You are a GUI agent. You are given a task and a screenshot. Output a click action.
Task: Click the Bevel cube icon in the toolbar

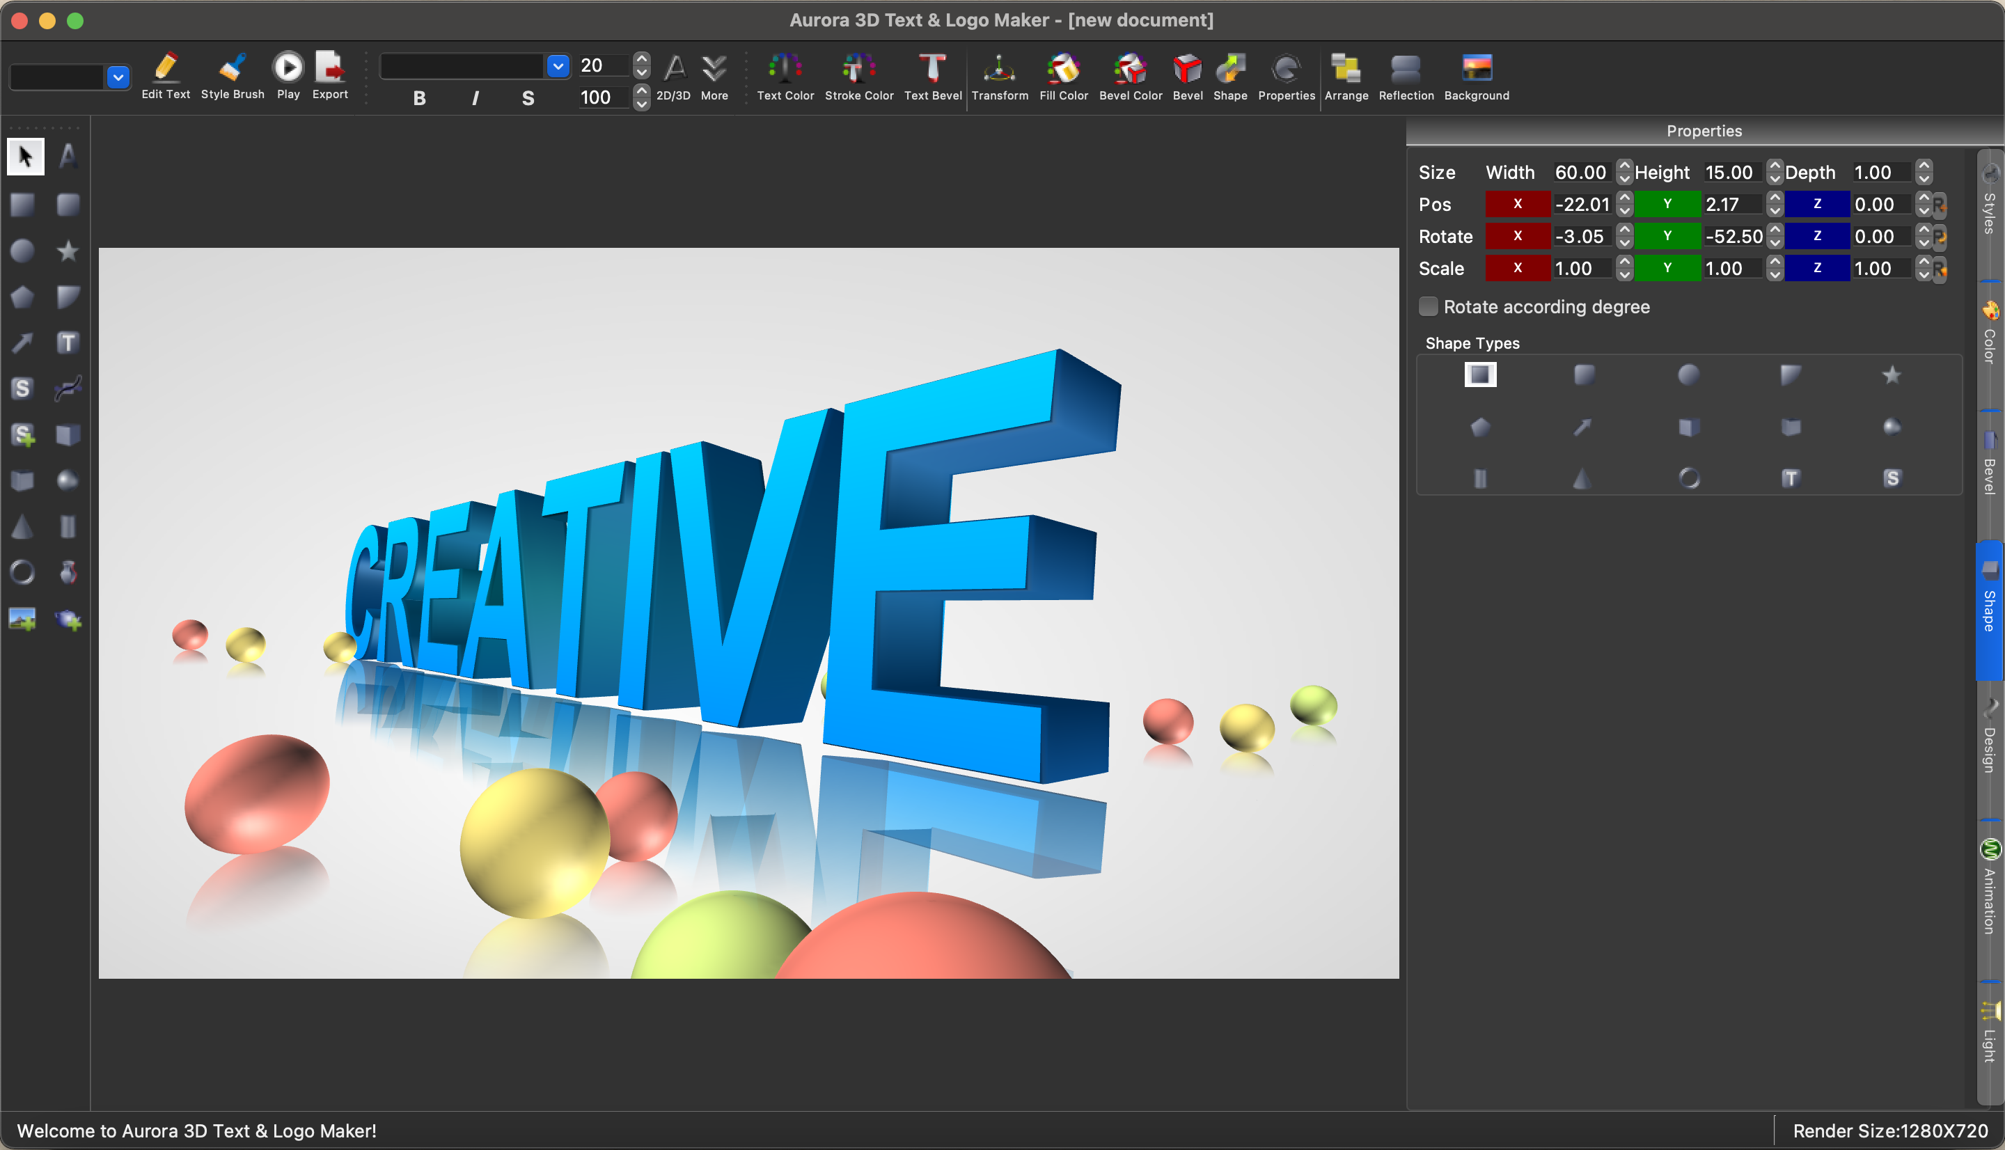pos(1188,77)
